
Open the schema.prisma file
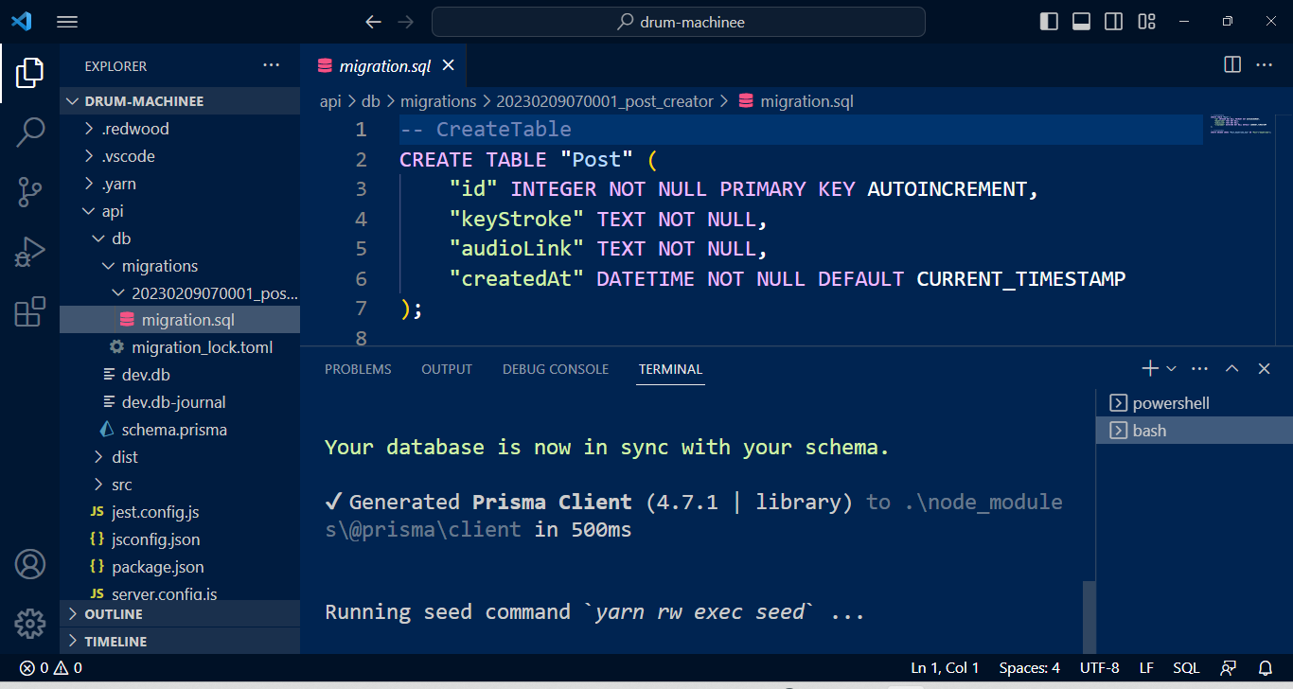180,430
